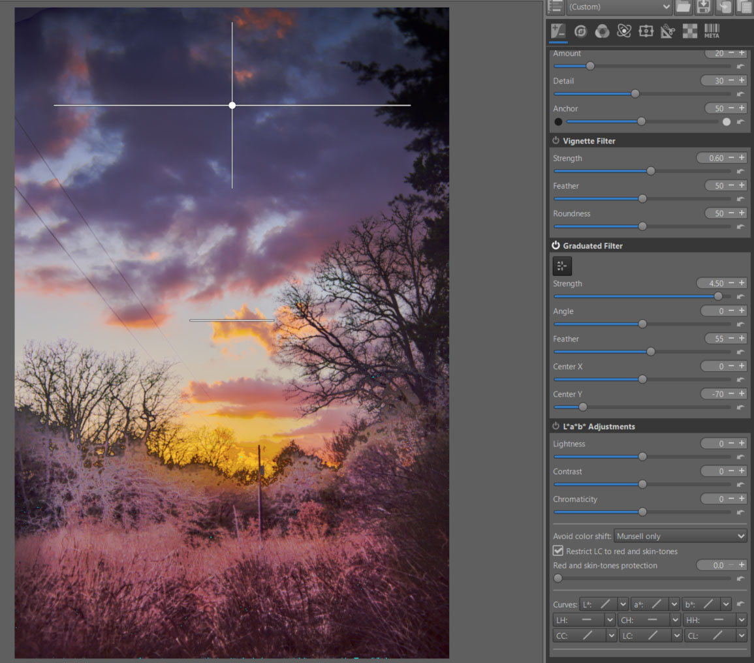Viewport: 754px width, 663px height.
Task: Uncheck Restrict LC to red and skin-tones
Action: point(558,551)
